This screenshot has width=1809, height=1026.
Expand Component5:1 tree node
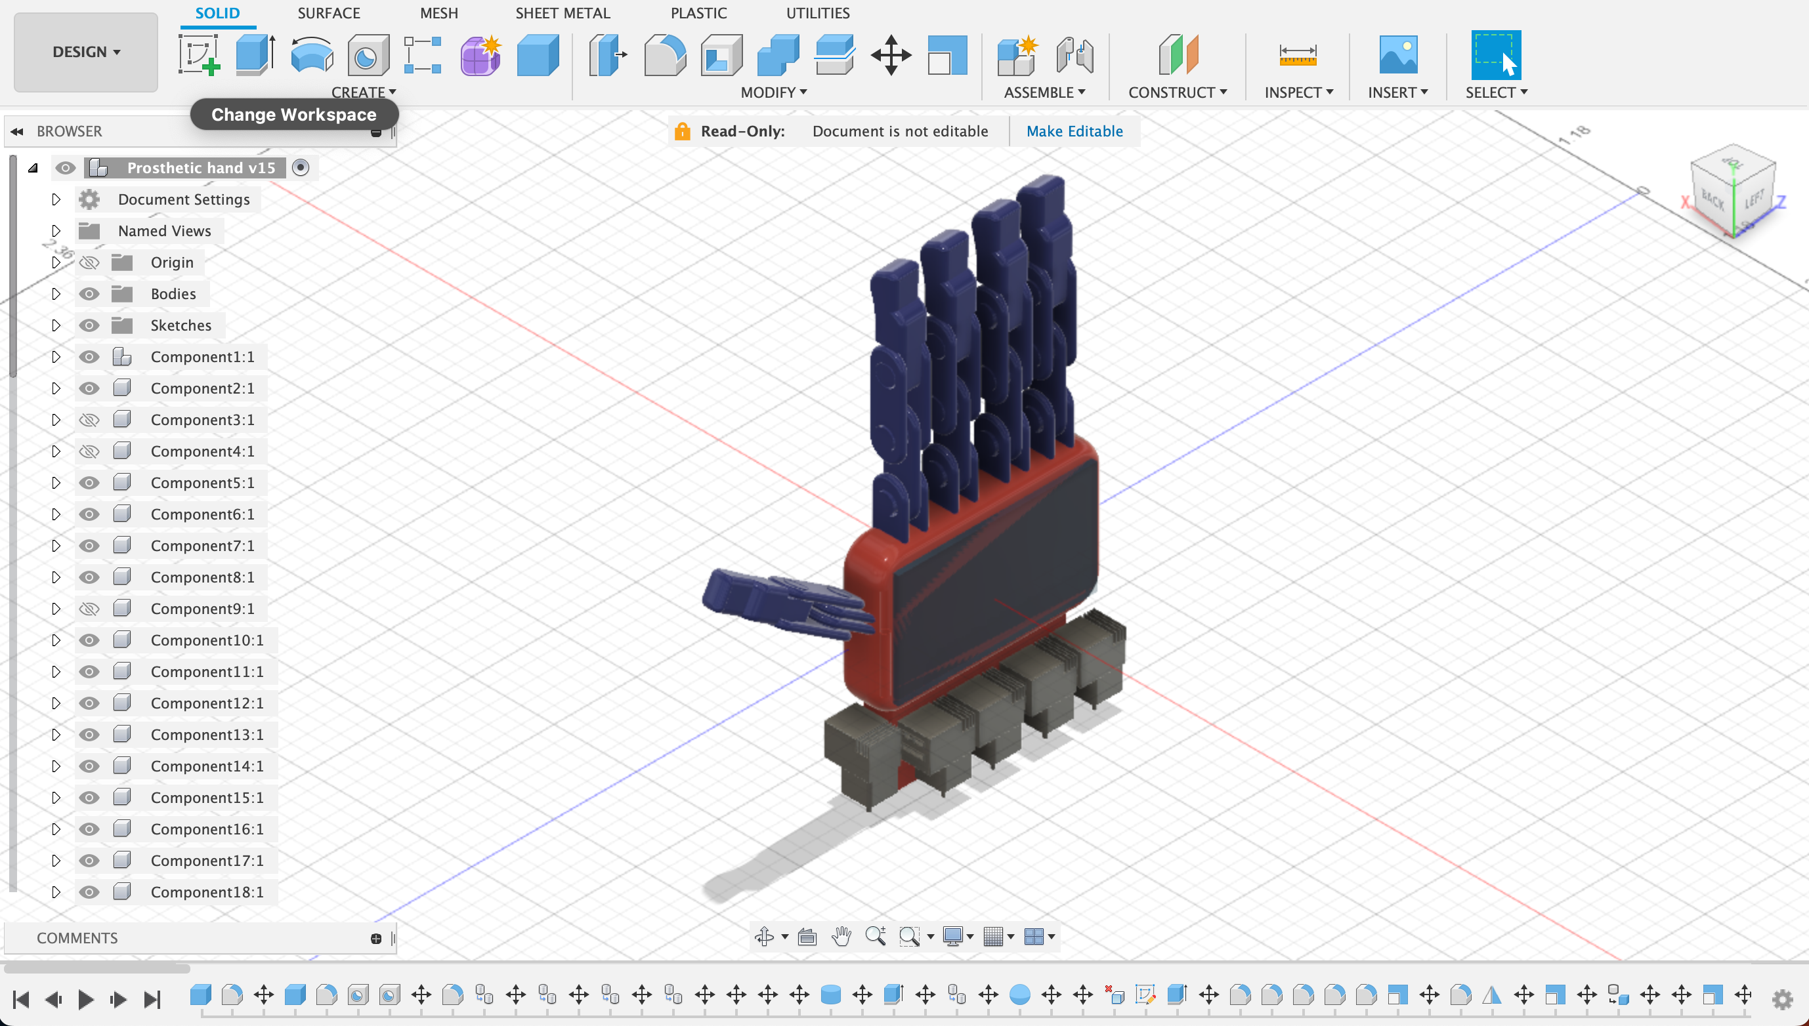click(x=56, y=483)
